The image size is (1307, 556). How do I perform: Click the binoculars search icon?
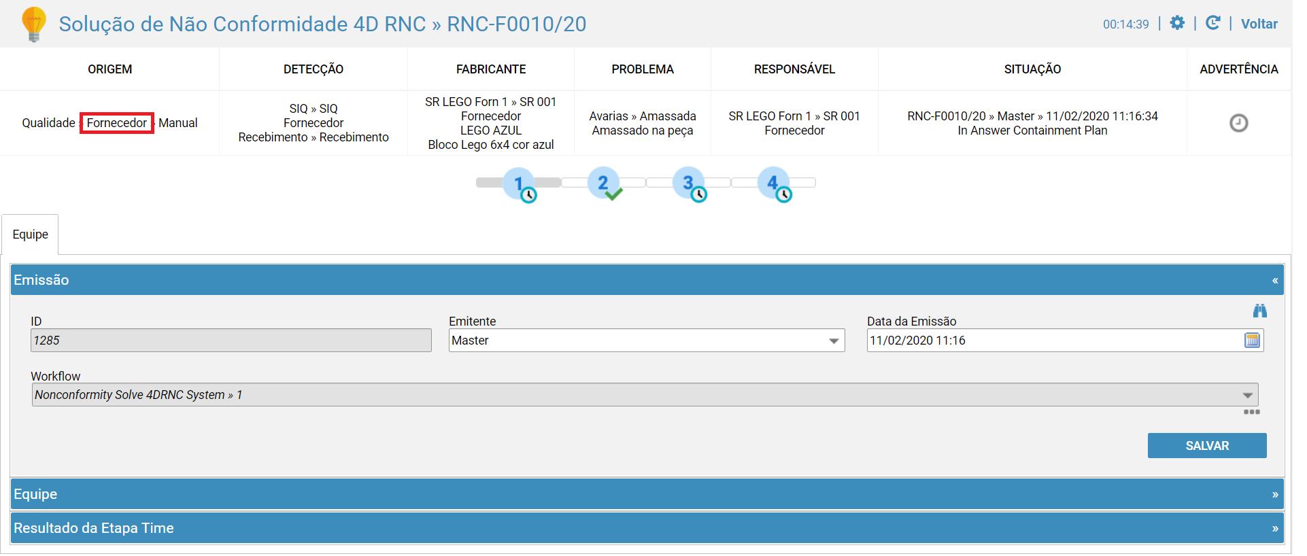tap(1259, 311)
